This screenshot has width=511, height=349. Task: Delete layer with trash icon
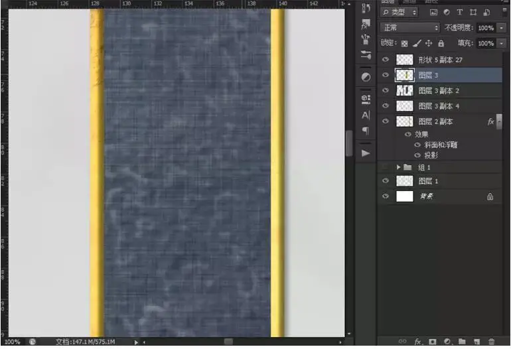(x=492, y=342)
